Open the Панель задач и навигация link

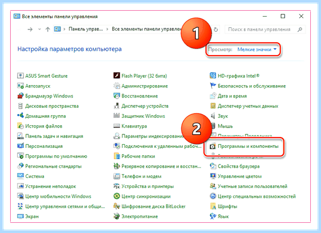[54, 136]
